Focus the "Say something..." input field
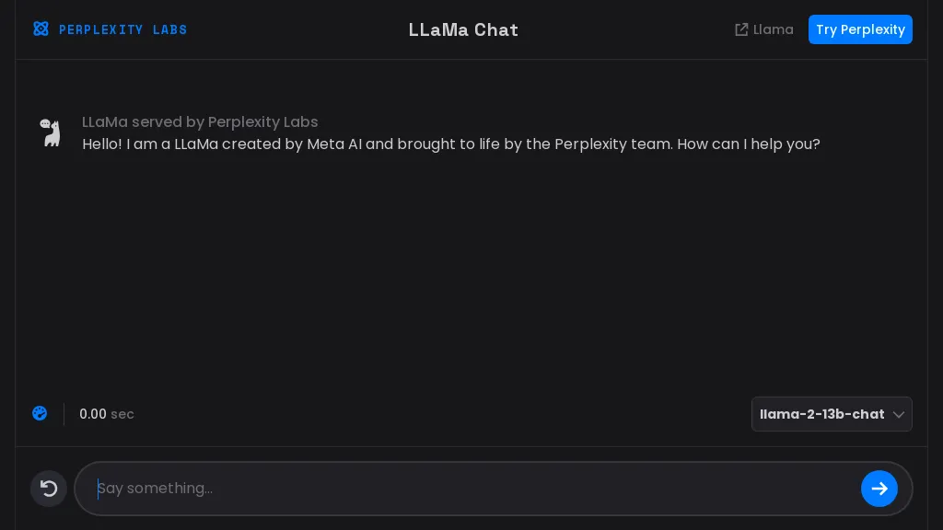The height and width of the screenshot is (530, 943). (470, 489)
